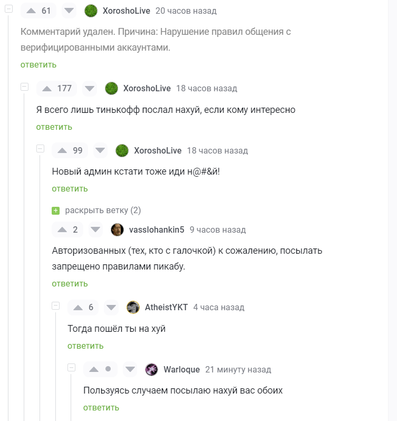
Task: Open vasslohankin5's avatar
Action: click(x=118, y=229)
